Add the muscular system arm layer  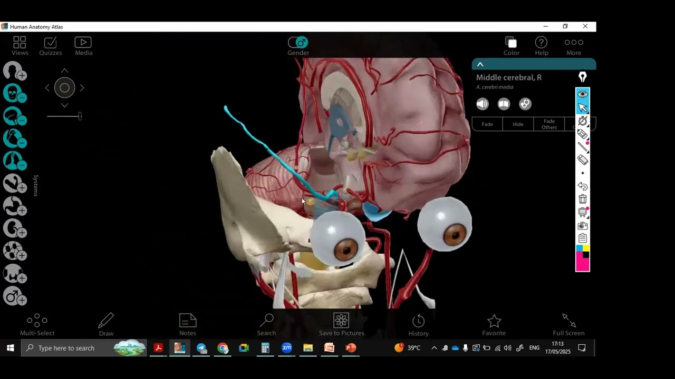click(15, 184)
